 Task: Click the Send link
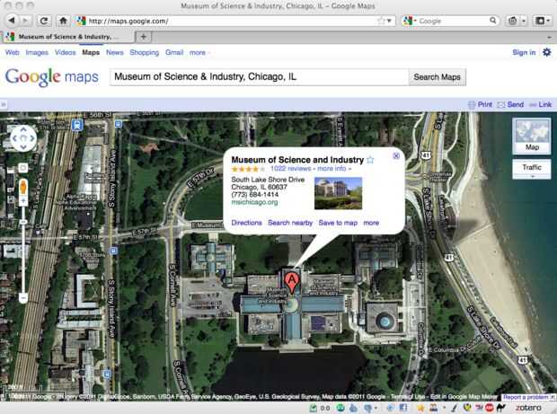(x=510, y=104)
